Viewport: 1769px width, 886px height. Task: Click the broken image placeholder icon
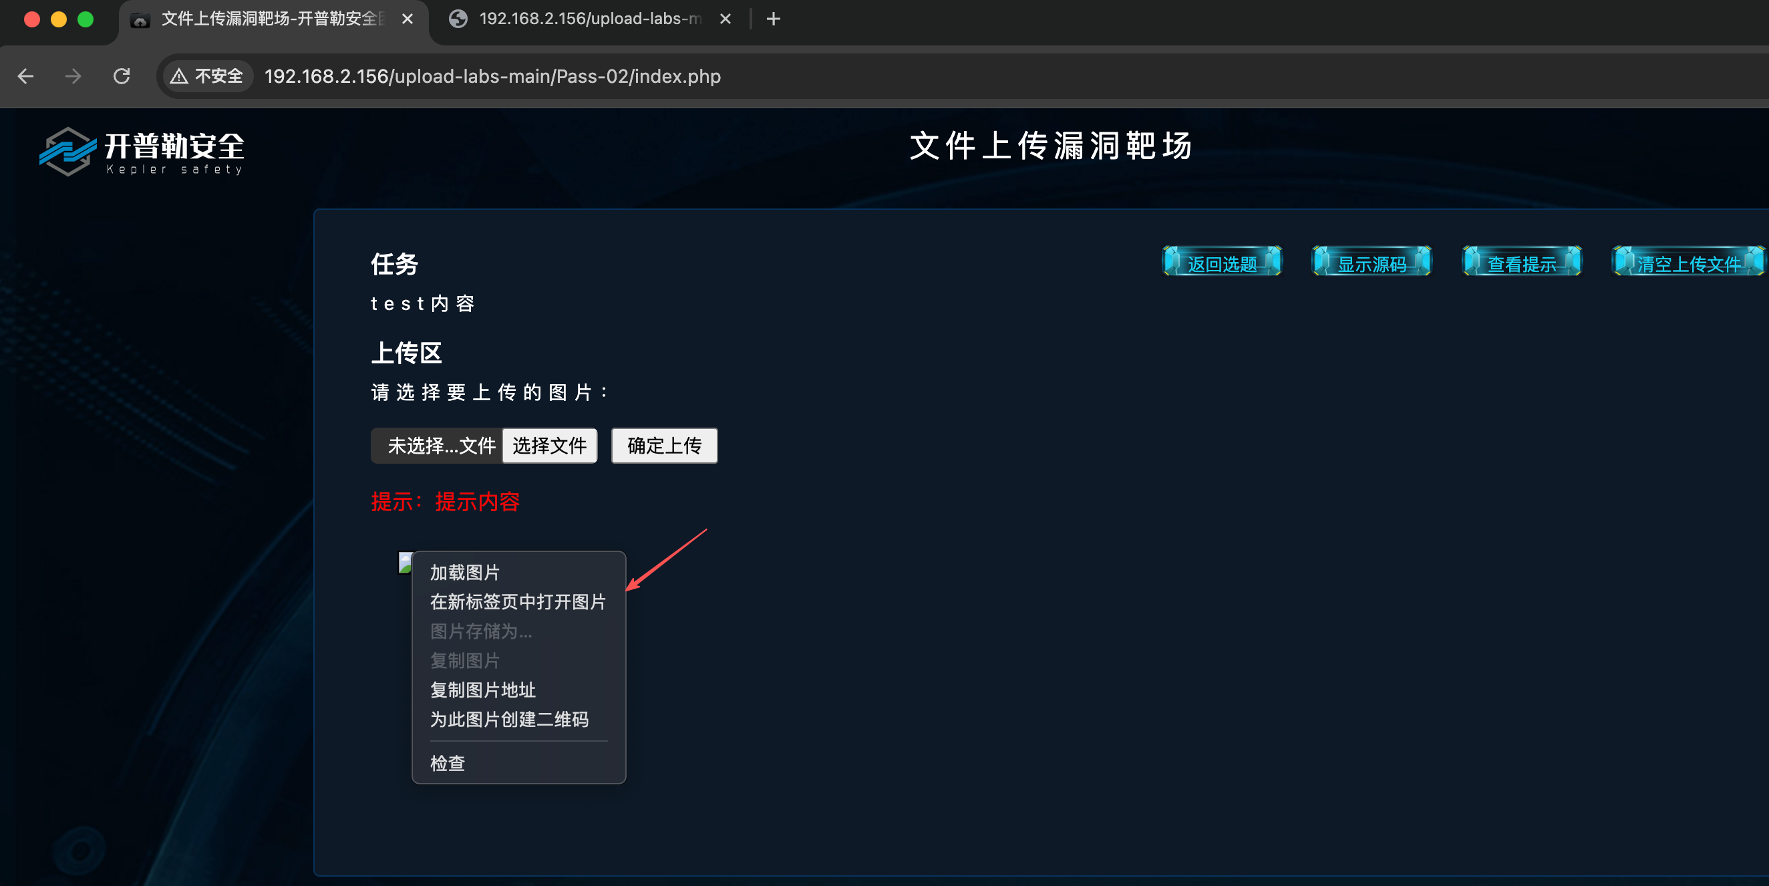405,562
